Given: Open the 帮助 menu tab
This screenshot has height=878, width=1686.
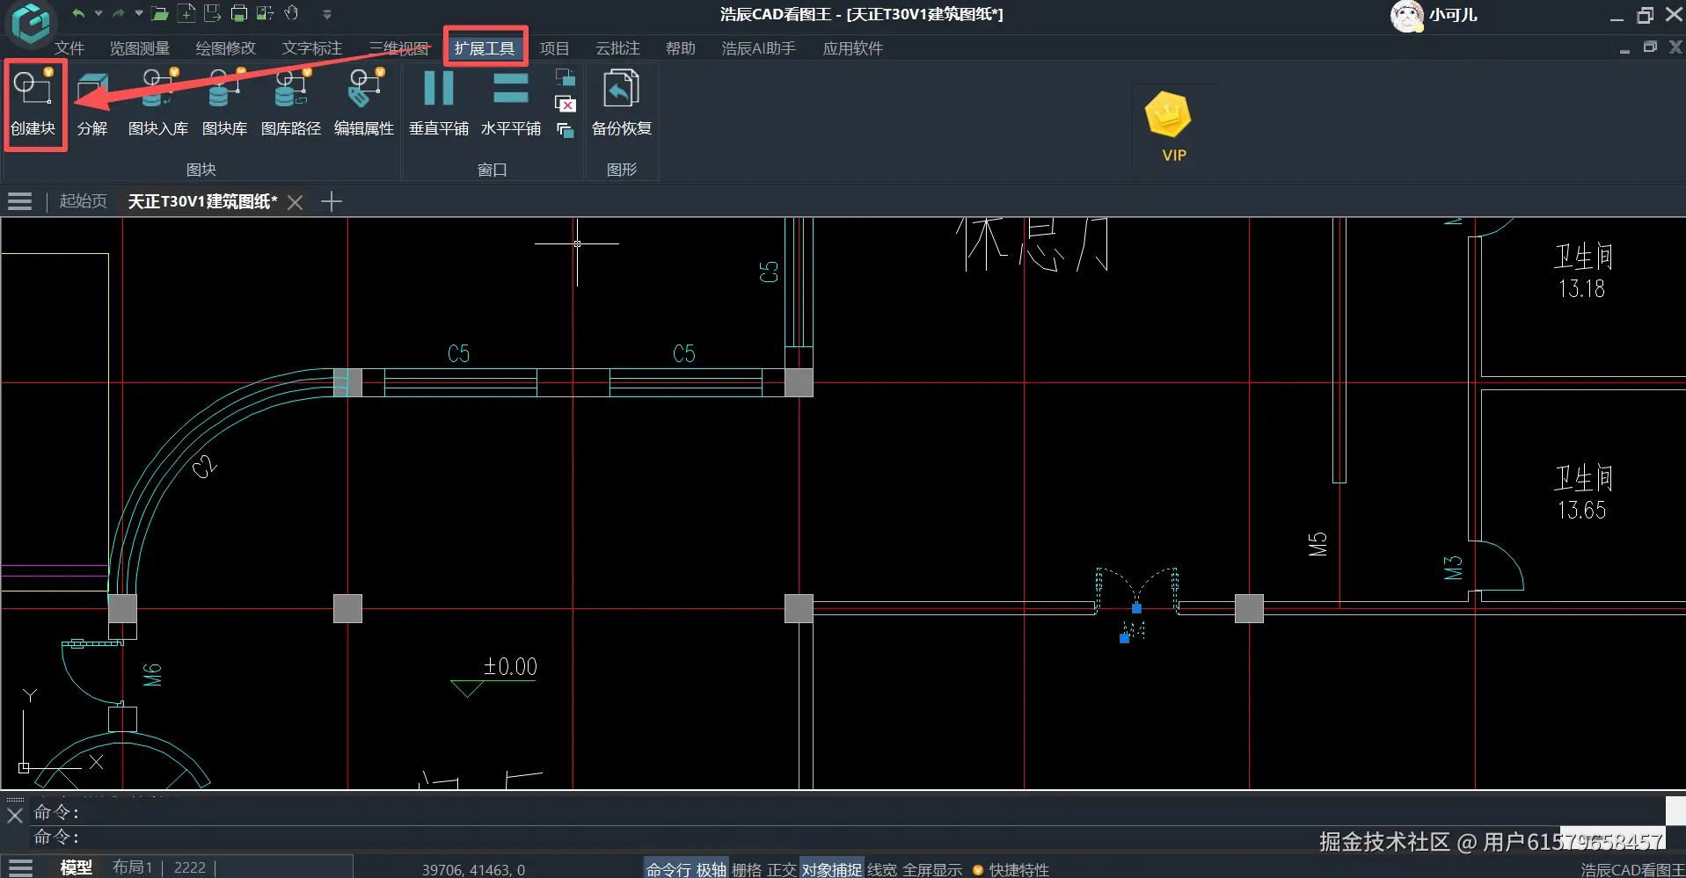Looking at the screenshot, I should (680, 48).
